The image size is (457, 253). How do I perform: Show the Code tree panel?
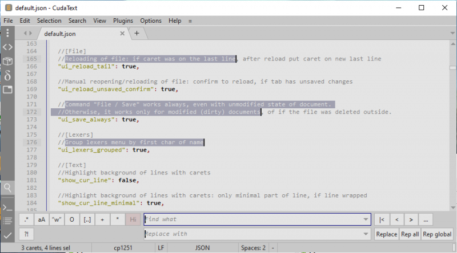[7, 47]
